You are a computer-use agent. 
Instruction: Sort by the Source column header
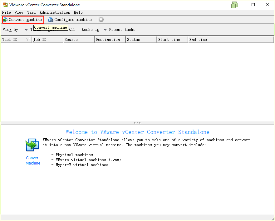[x=79, y=40]
